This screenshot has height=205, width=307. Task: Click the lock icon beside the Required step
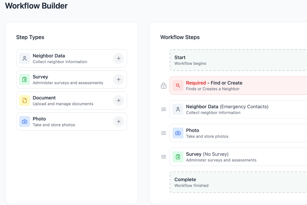(163, 86)
